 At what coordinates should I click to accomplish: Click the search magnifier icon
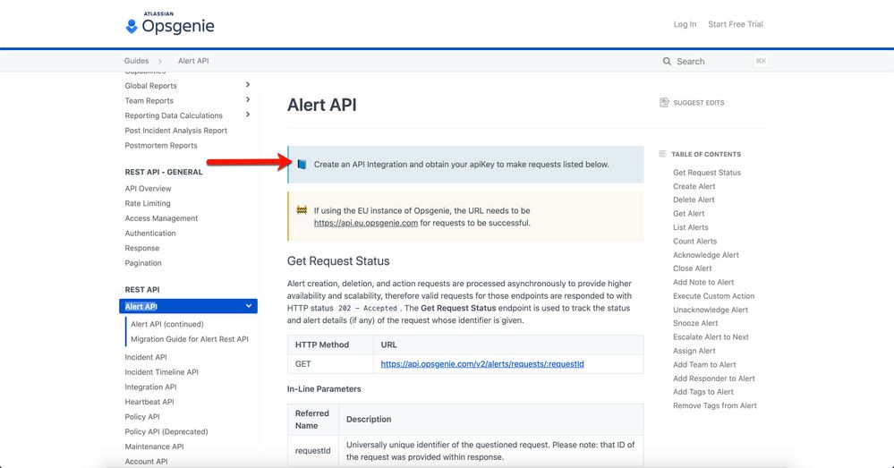point(667,61)
